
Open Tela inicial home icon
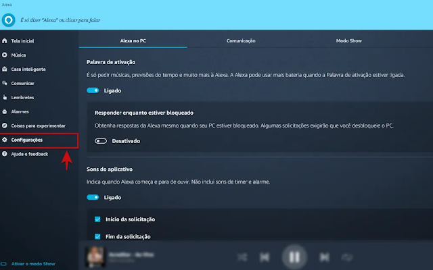5,40
